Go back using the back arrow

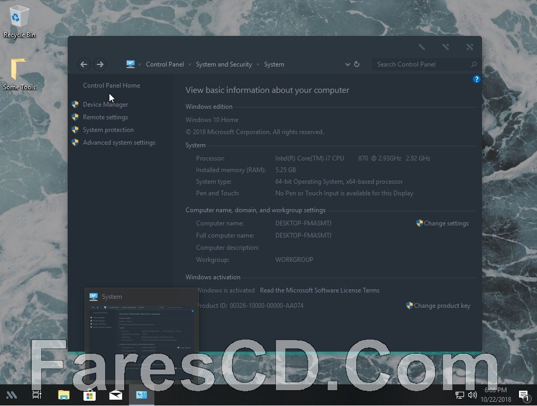[84, 64]
